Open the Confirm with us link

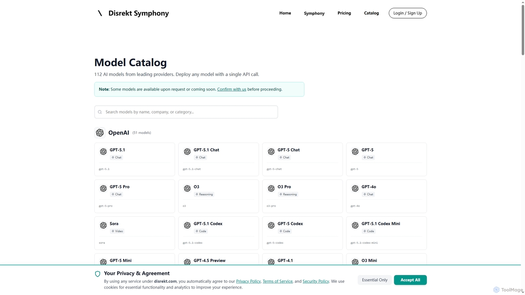tap(232, 89)
